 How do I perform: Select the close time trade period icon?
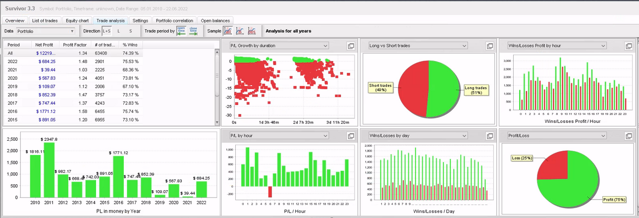pos(194,31)
